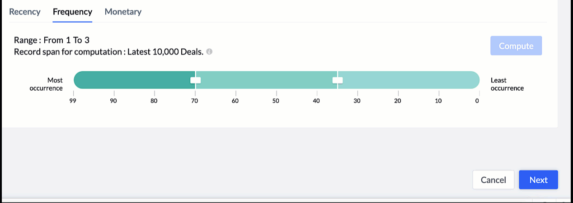Click the slider handle near 35

[x=338, y=80]
